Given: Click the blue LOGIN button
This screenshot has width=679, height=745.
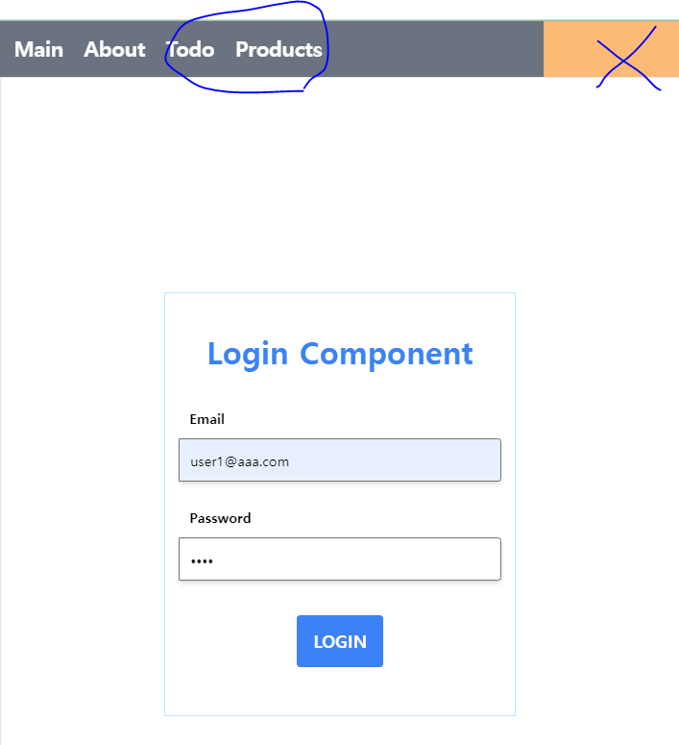Looking at the screenshot, I should [x=340, y=641].
